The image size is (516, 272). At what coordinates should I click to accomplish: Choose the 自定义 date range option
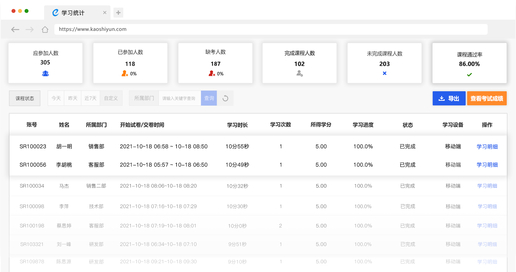pos(111,98)
